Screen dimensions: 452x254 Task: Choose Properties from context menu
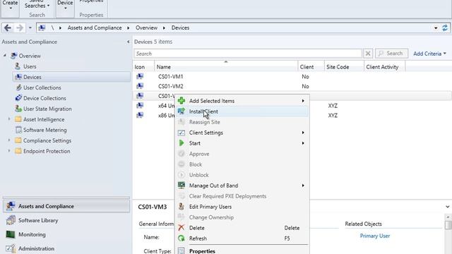(242, 250)
